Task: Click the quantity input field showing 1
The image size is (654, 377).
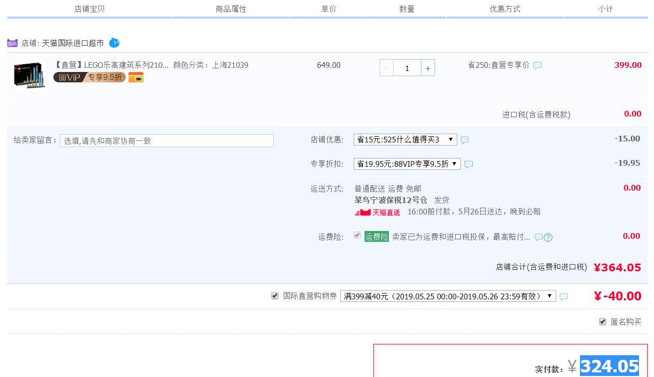Action: (407, 68)
